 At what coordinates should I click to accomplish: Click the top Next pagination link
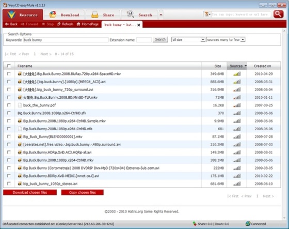pos(46,54)
